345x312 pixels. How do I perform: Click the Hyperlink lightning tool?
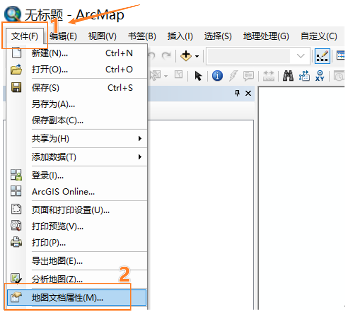coord(233,75)
